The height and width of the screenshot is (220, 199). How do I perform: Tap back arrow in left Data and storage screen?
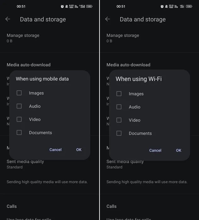click(8, 19)
